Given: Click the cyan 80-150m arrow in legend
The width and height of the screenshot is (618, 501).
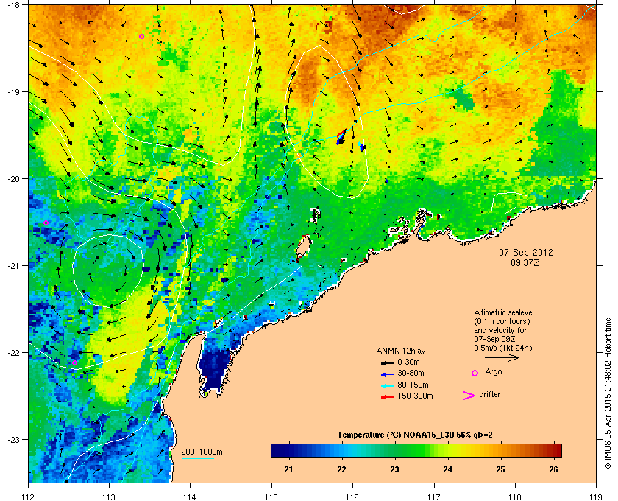Looking at the screenshot, I should (x=387, y=386).
